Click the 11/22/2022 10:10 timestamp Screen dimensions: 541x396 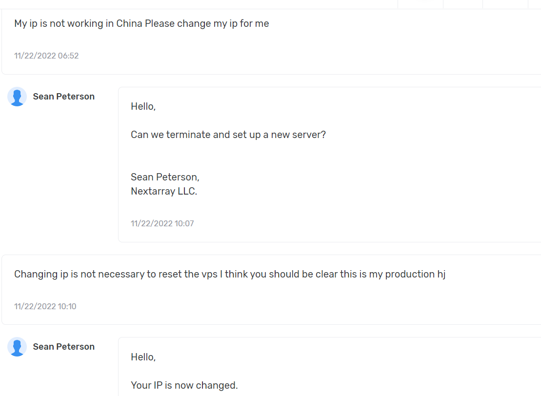click(45, 306)
